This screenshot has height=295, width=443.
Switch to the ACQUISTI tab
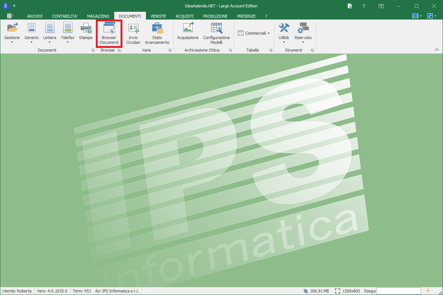point(185,16)
